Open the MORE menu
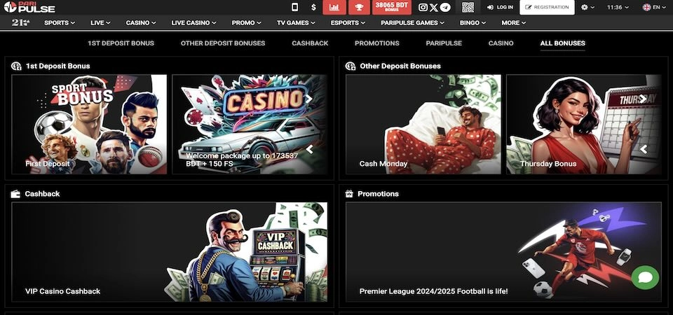673x315 pixels. tap(513, 22)
